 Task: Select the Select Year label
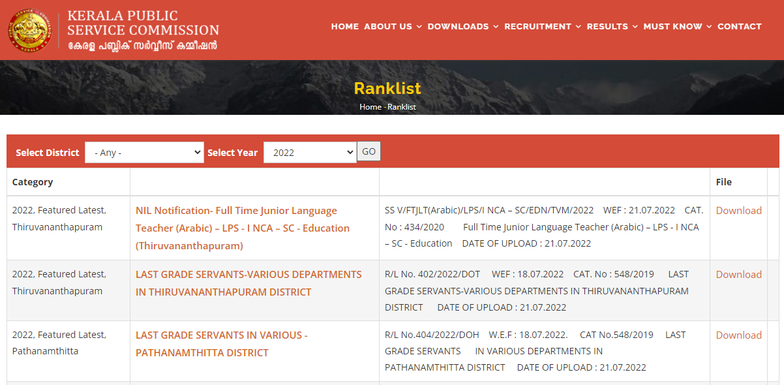click(233, 153)
